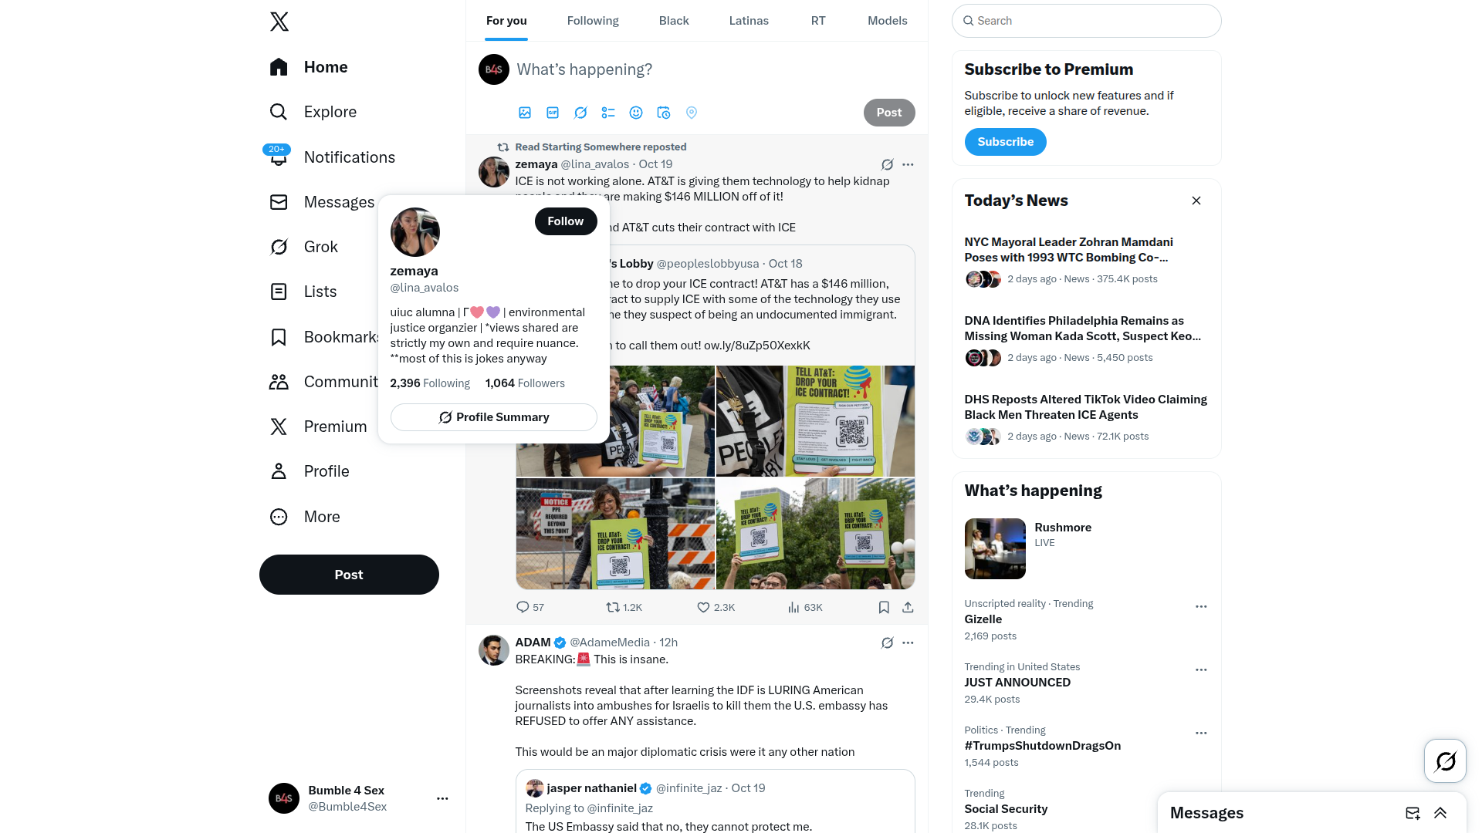Add a poll to the post
This screenshot has height=833, width=1482.
tap(608, 113)
